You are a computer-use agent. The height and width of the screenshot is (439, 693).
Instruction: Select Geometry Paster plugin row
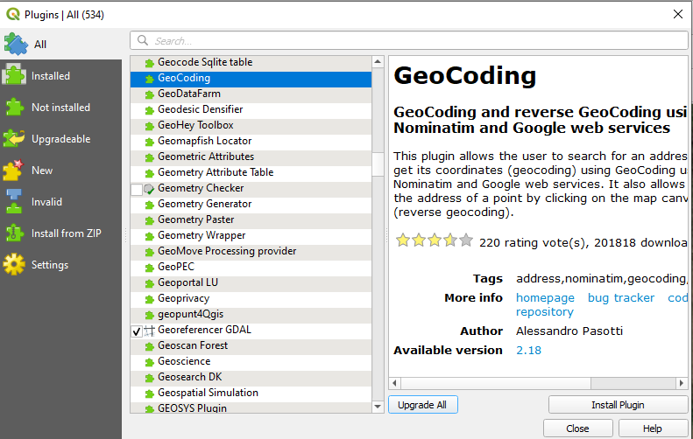pos(251,219)
